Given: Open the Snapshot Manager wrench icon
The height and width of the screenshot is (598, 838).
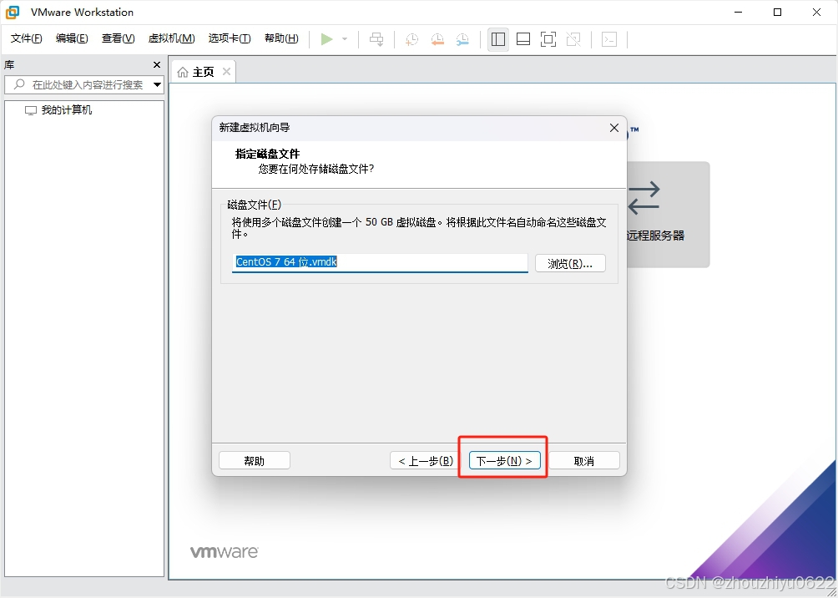Looking at the screenshot, I should [x=462, y=39].
